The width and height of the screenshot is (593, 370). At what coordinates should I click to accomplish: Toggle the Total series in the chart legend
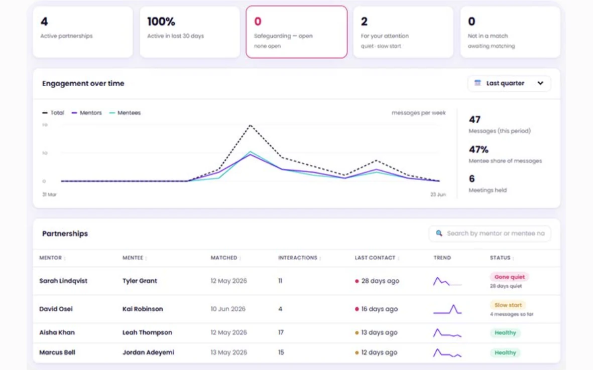tap(53, 112)
